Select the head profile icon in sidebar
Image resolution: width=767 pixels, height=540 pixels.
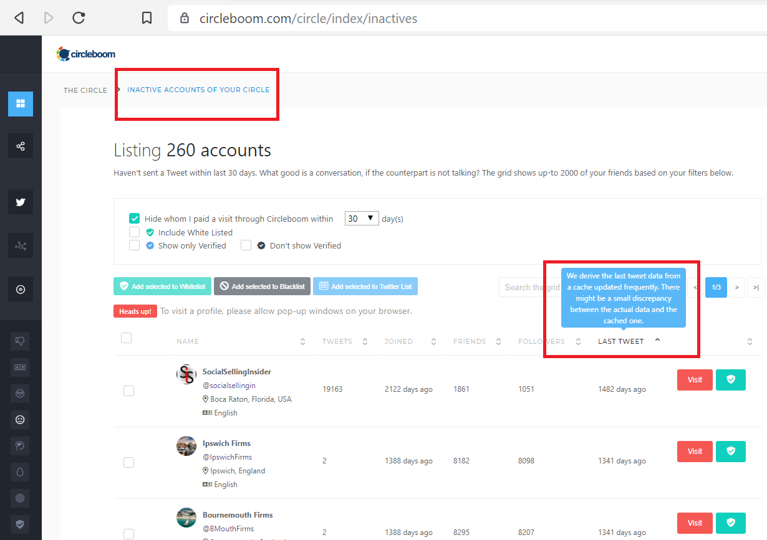coord(21,445)
